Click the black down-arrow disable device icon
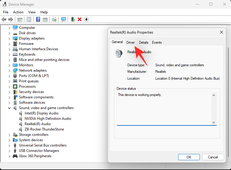The height and width of the screenshot is (170, 231). pyautogui.click(x=86, y=19)
